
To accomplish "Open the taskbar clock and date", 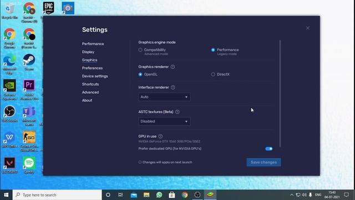I will point(332,195).
